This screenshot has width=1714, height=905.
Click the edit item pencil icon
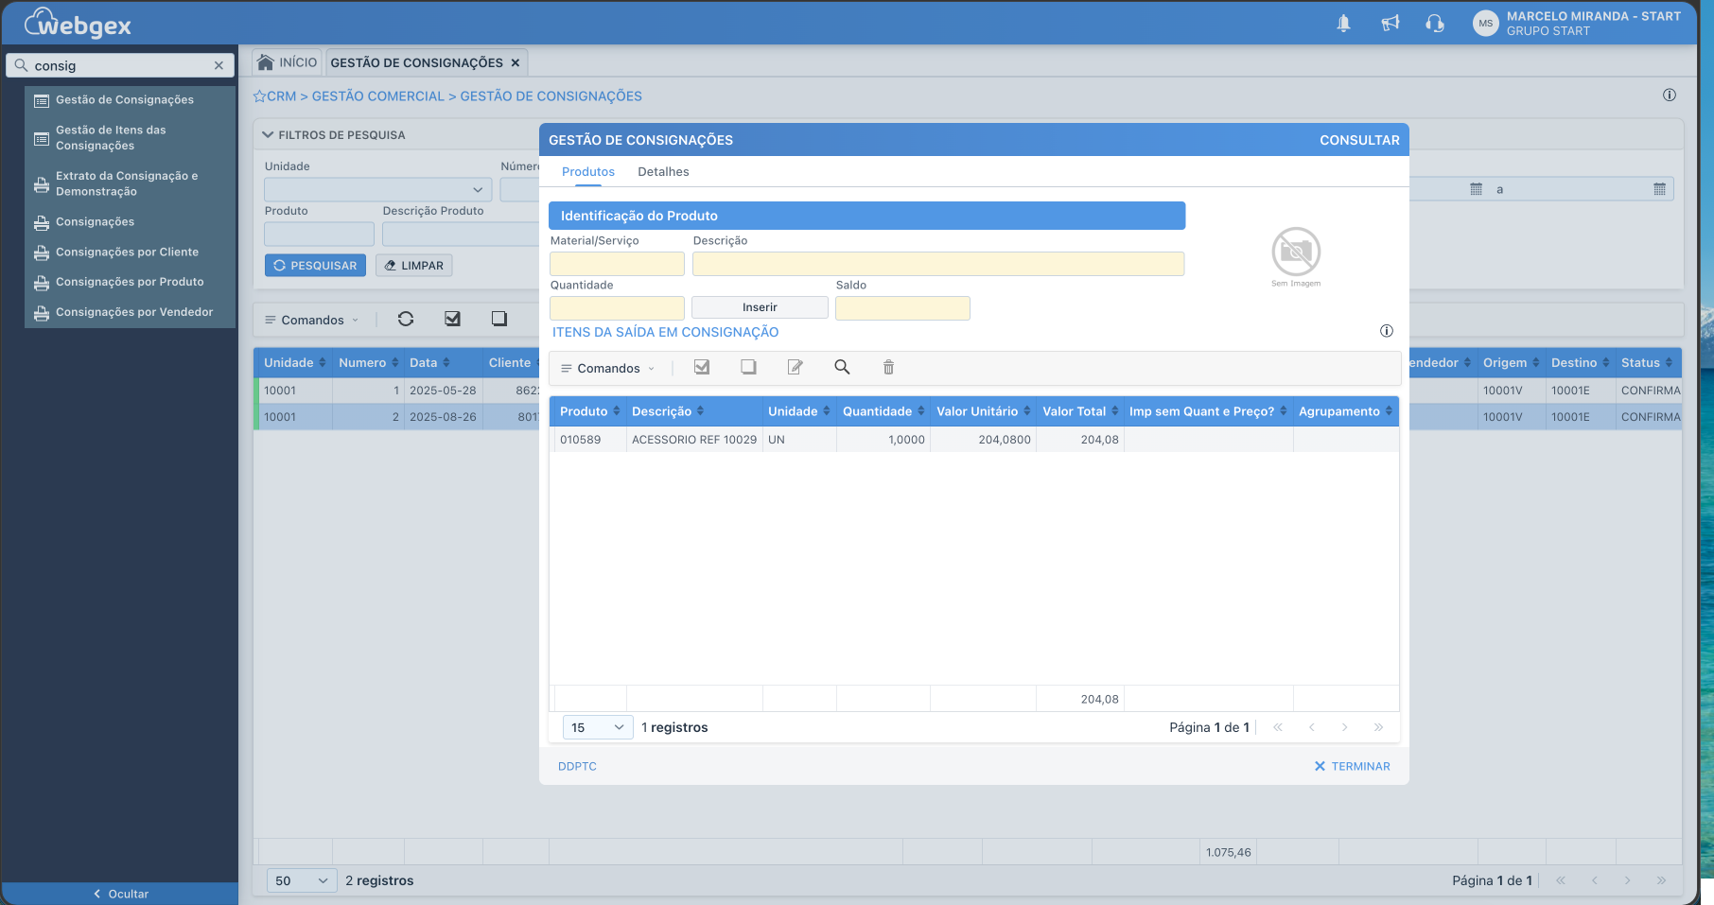coord(796,367)
